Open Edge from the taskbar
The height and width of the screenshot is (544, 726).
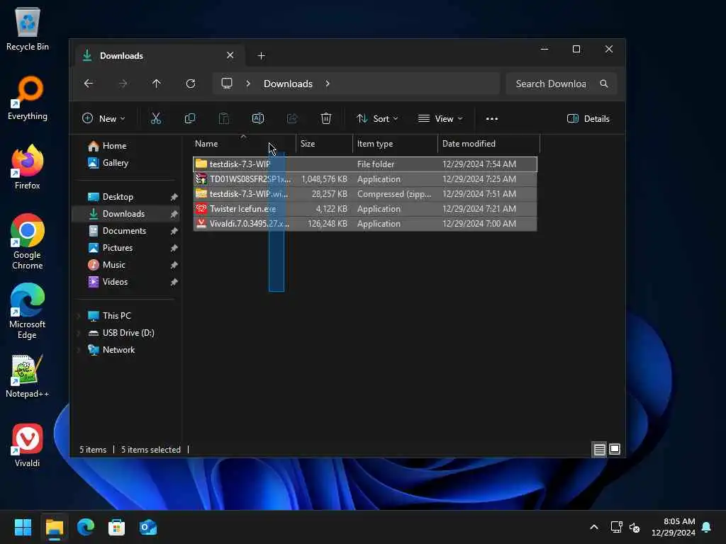(86, 527)
